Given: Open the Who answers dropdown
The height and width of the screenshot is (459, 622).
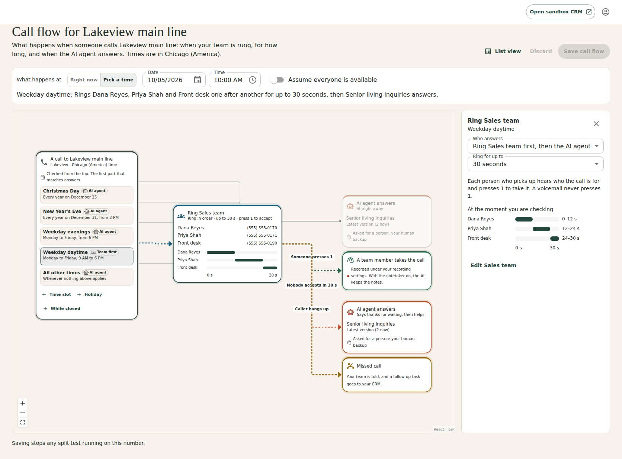Looking at the screenshot, I should (535, 146).
